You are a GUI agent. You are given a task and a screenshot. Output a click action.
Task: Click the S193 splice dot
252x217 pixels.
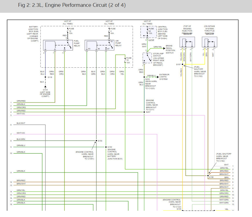point(106,147)
